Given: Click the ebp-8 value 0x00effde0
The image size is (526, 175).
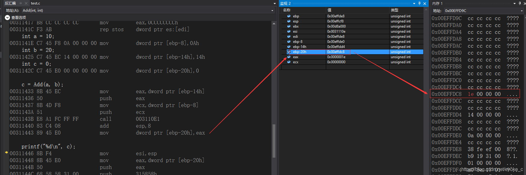Looking at the screenshot, I should [x=336, y=42].
